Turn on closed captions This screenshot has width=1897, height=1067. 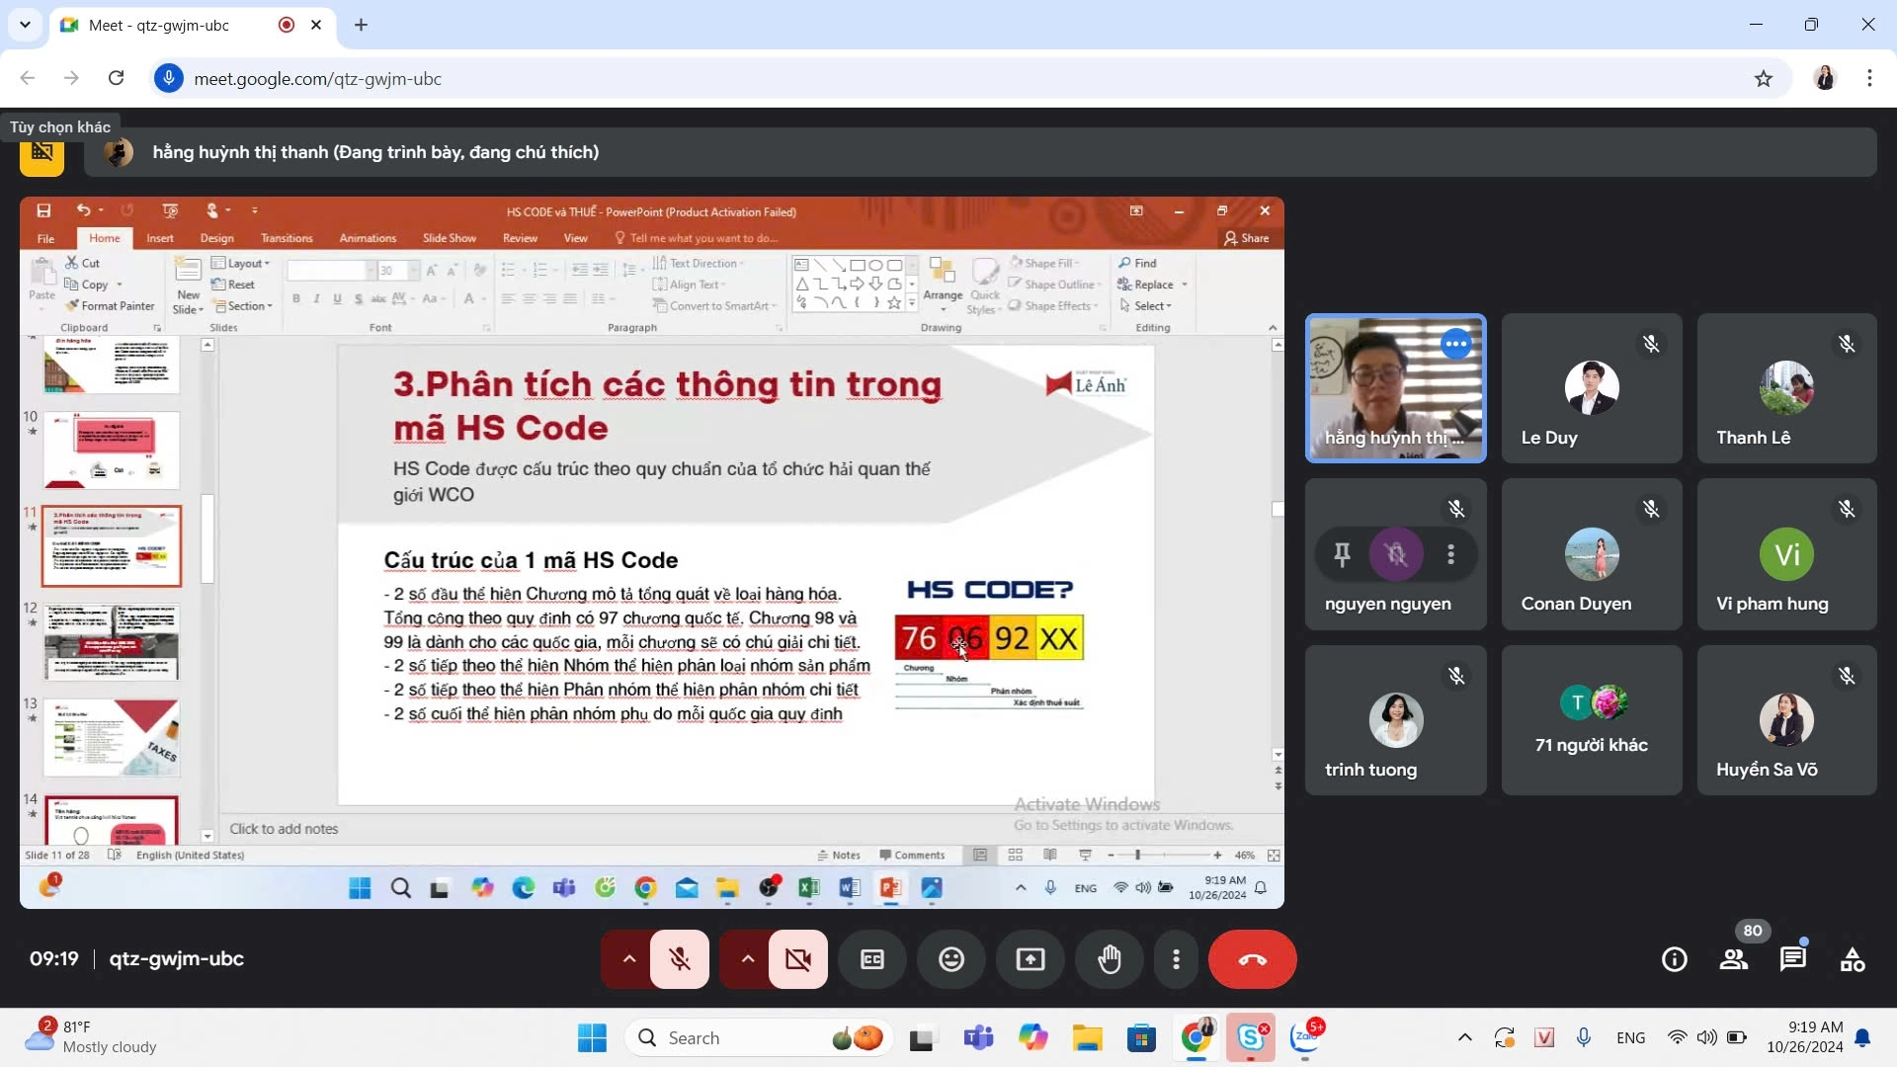tap(872, 959)
